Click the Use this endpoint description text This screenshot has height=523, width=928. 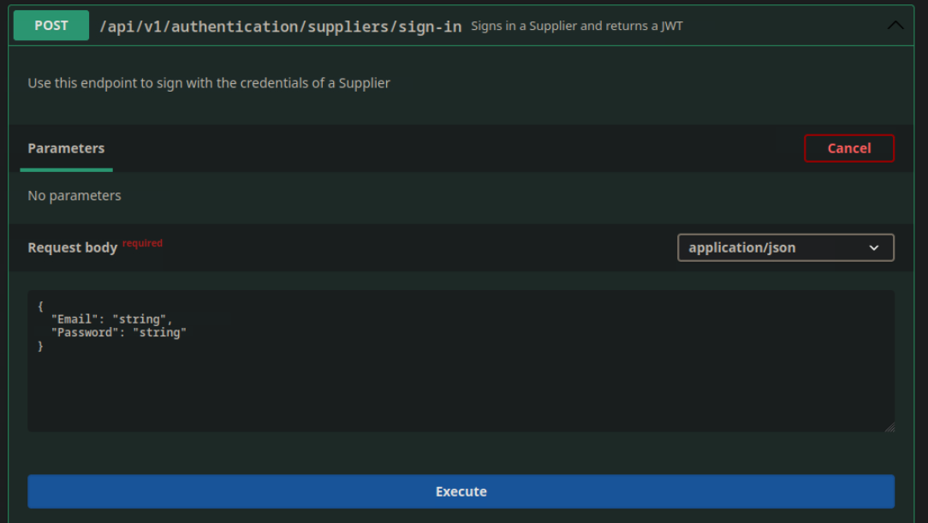(x=209, y=83)
